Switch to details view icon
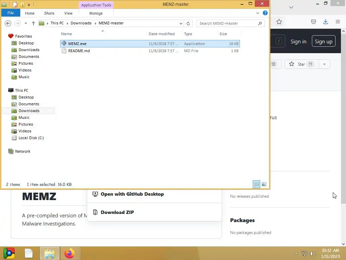The height and width of the screenshot is (260, 346). [256, 184]
